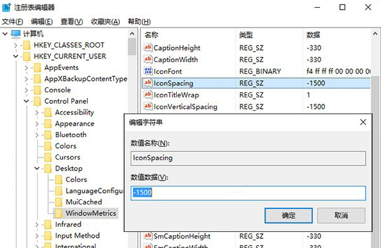The image size is (381, 248).
Task: Expand the Console key
Action: click(26, 90)
